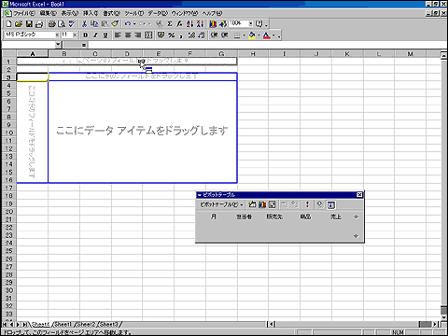Toggle Bold formatting
This screenshot has height=336, width=448.
[86, 35]
